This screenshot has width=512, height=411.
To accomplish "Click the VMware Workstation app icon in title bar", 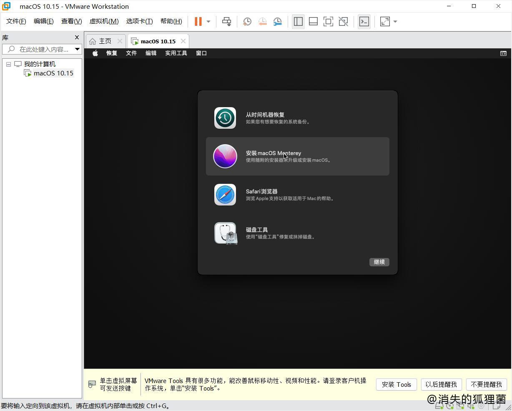I will tap(6, 6).
